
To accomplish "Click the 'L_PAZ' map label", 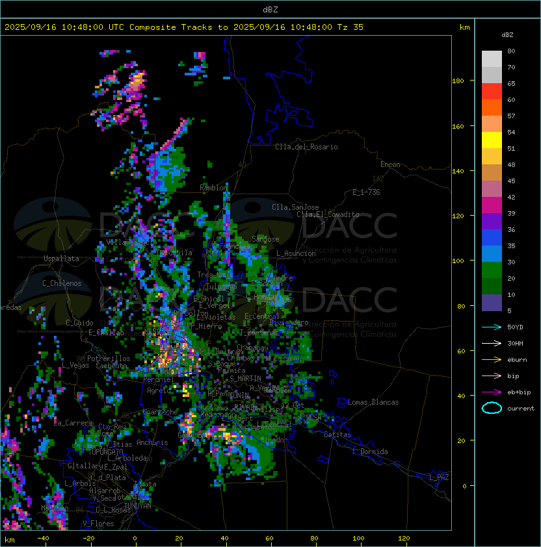I will click(x=439, y=477).
